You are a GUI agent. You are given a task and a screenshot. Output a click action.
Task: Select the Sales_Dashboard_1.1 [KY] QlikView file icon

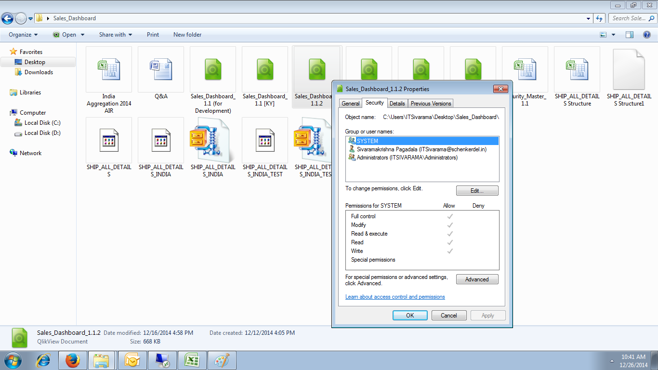(265, 69)
